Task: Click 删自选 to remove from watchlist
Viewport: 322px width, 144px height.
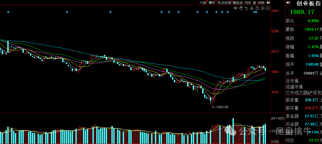Action: [238, 3]
